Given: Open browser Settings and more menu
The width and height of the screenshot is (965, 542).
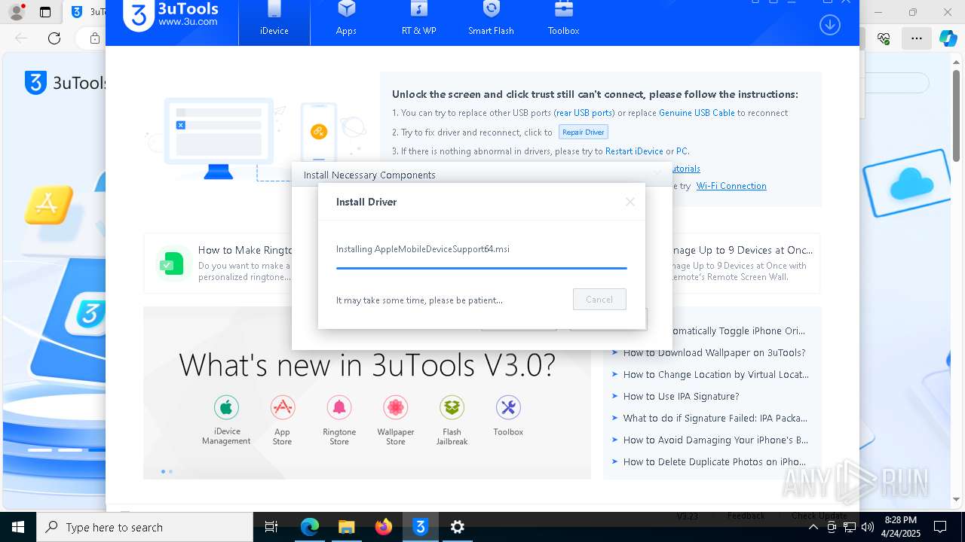Looking at the screenshot, I should pos(916,38).
